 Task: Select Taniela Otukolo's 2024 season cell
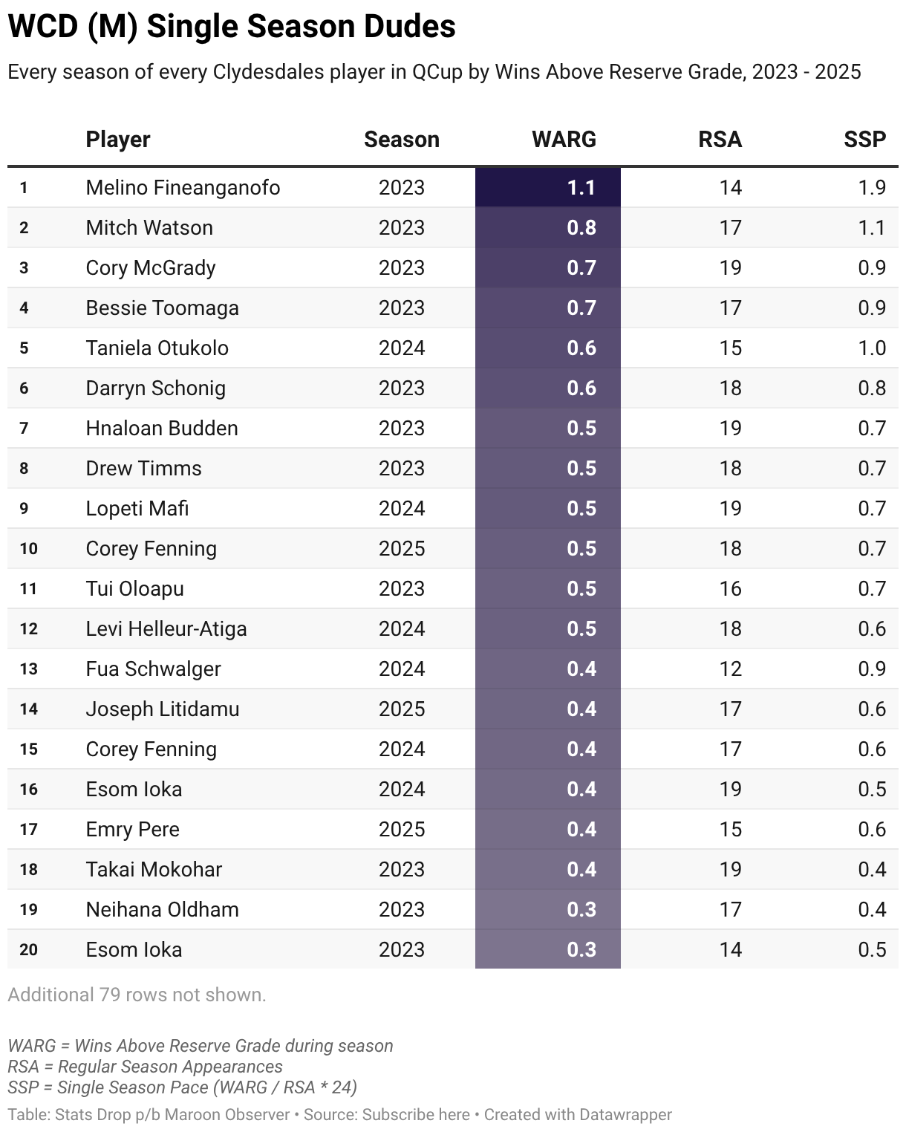402,348
